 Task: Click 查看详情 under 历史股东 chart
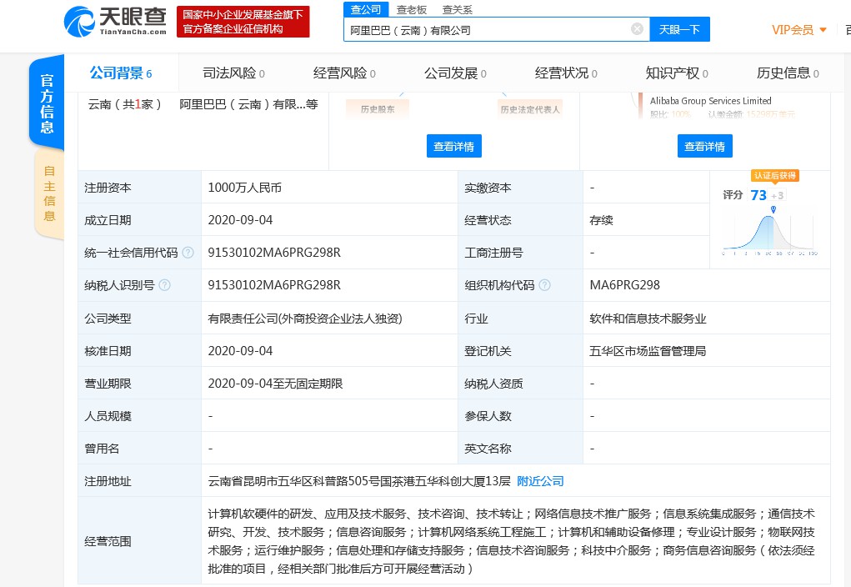(453, 146)
